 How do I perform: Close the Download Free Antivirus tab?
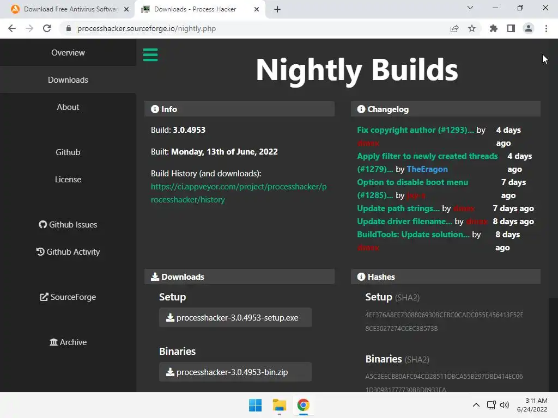126,9
